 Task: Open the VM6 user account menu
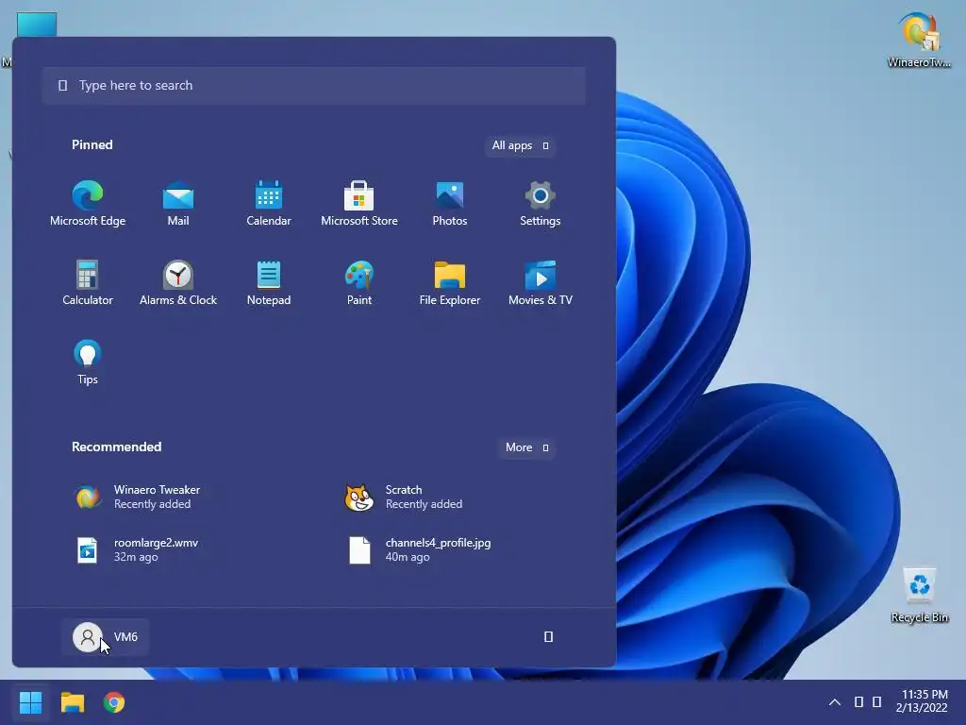(x=105, y=637)
